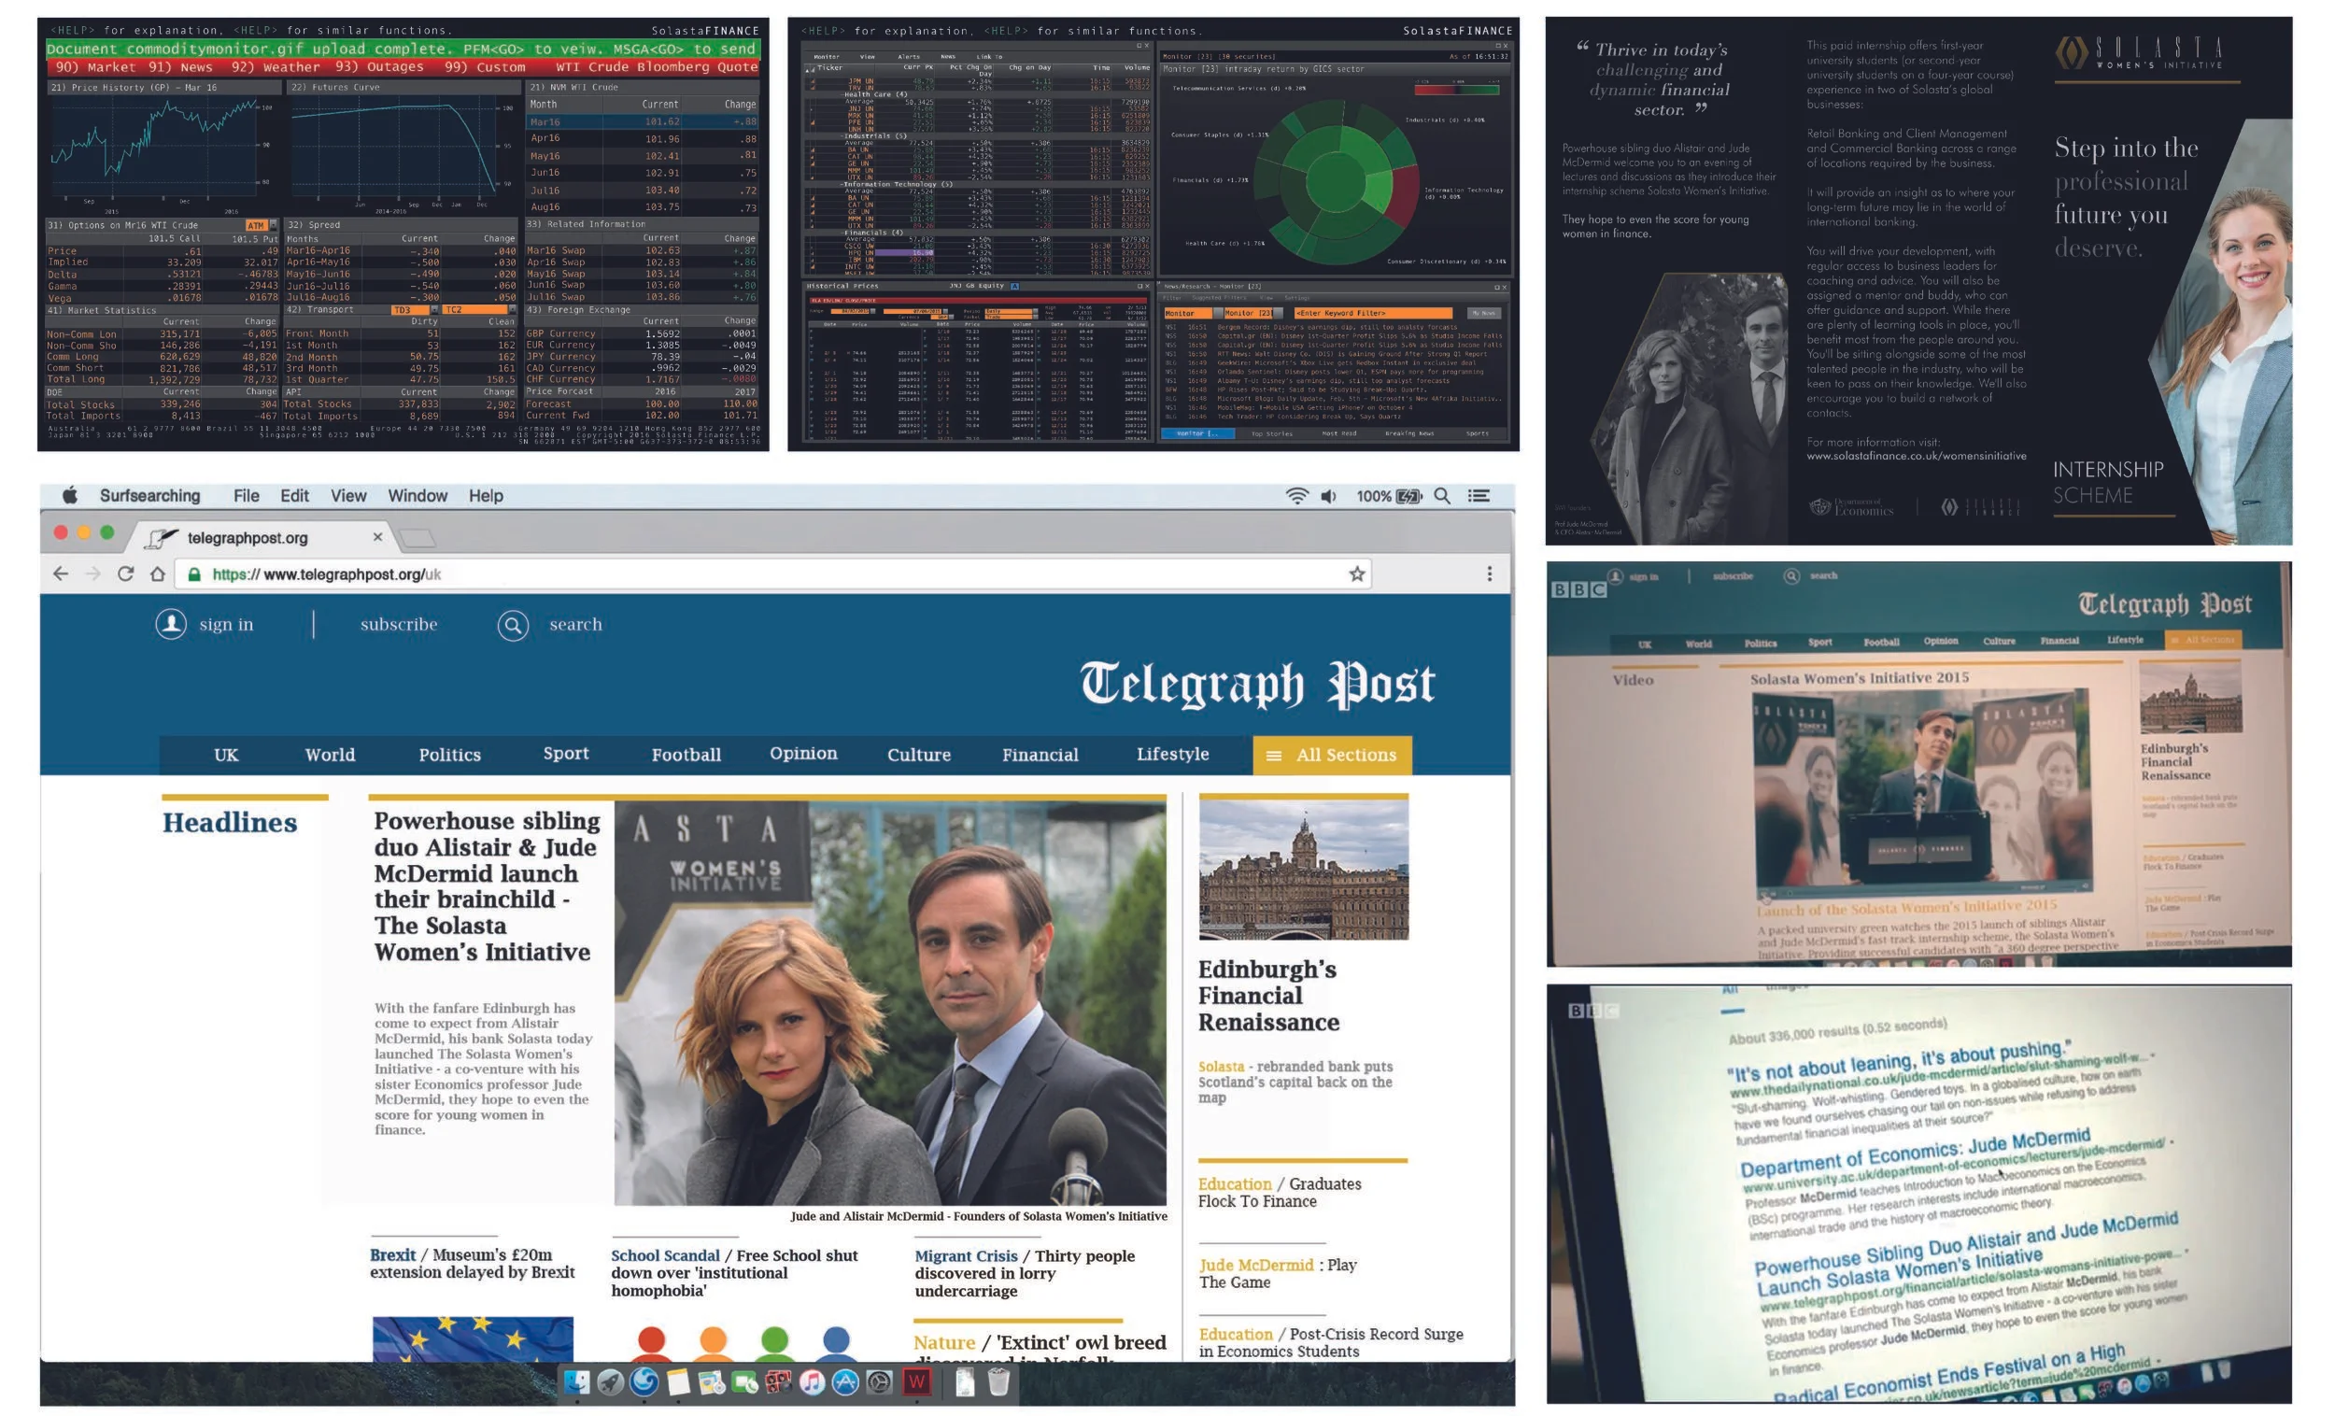Open Finder from the dock

tap(576, 1381)
